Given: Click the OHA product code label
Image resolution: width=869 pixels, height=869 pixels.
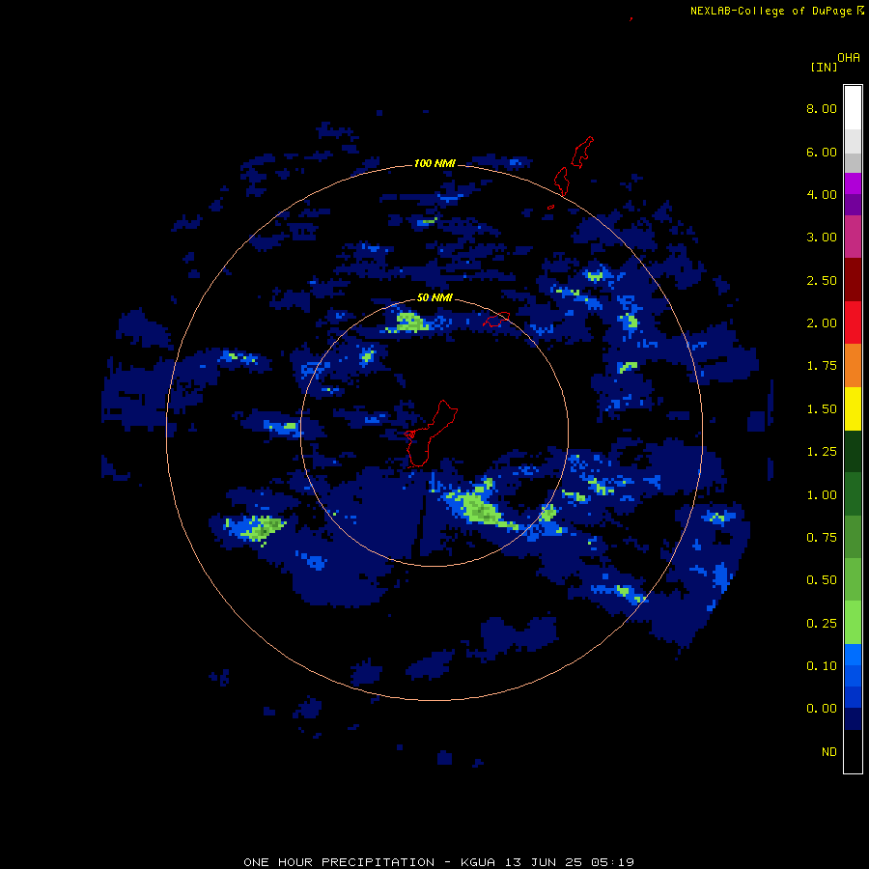Looking at the screenshot, I should (x=849, y=58).
